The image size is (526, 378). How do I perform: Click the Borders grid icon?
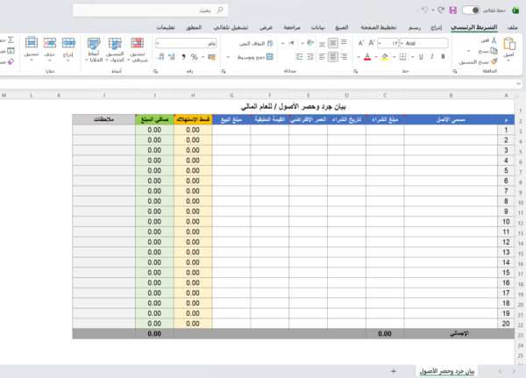click(x=403, y=57)
